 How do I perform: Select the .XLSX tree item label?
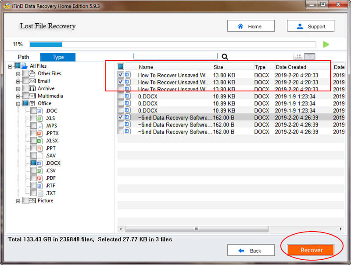coord(52,141)
